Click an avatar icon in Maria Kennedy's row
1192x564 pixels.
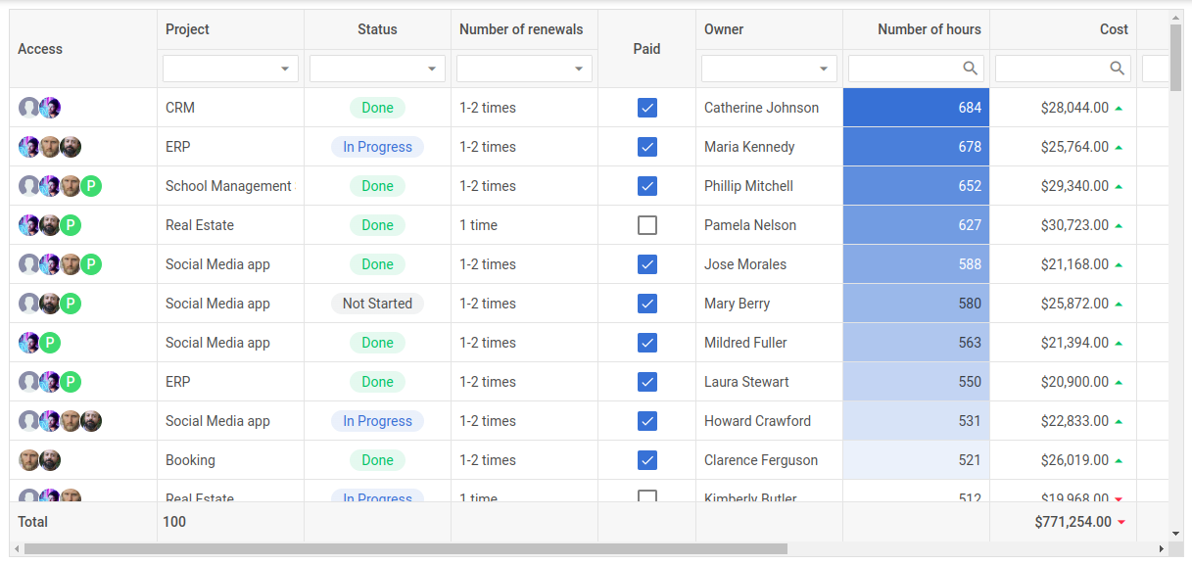pyautogui.click(x=28, y=147)
